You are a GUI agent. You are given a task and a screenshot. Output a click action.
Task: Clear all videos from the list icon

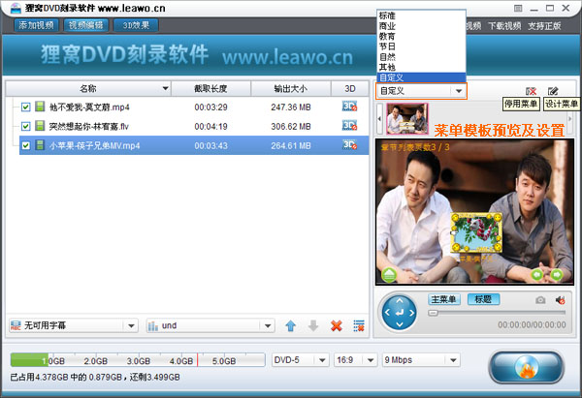359,326
